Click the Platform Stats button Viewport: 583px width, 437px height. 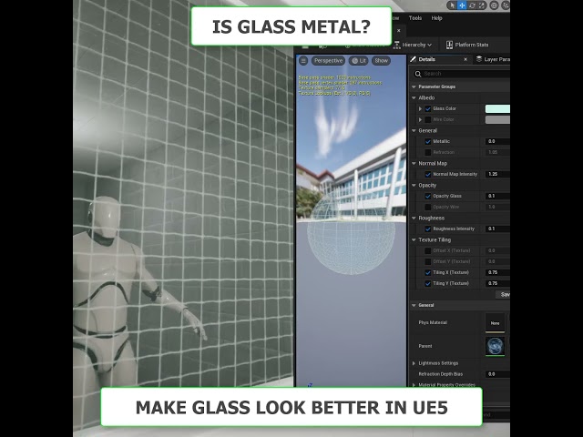click(467, 45)
